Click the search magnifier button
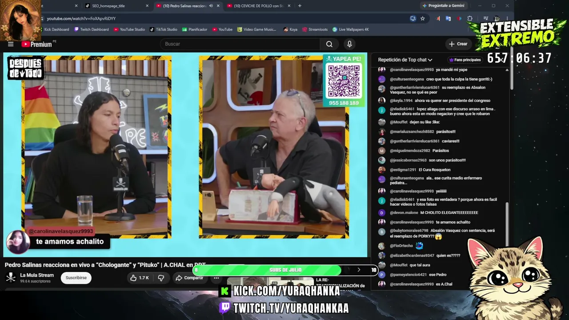 click(329, 44)
